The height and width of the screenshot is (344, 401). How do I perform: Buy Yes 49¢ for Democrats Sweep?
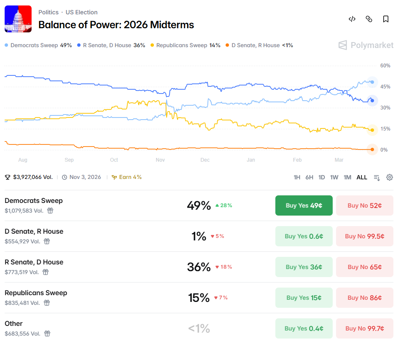pos(304,205)
